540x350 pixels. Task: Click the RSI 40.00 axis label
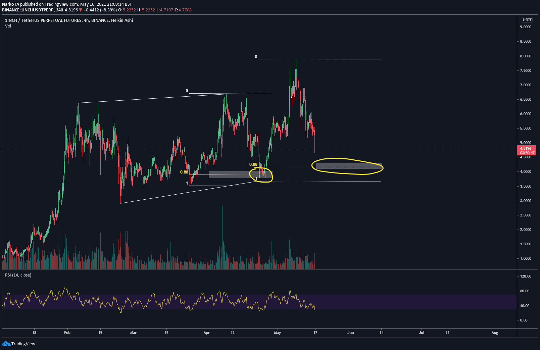tap(525, 306)
